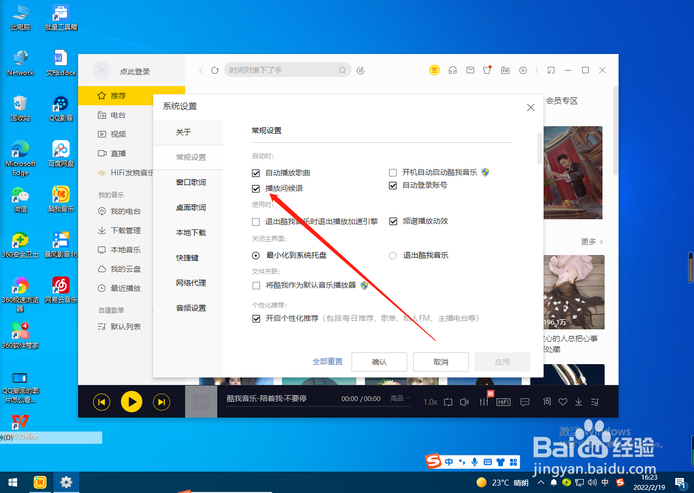Click the sign-in coin icon in toolbar
Image resolution: width=694 pixels, height=493 pixels.
point(434,70)
